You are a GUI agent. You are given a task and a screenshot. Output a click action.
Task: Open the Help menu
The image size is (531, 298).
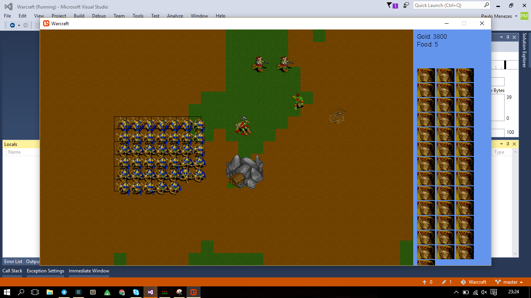220,16
